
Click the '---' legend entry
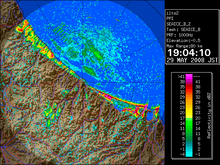(197, 77)
